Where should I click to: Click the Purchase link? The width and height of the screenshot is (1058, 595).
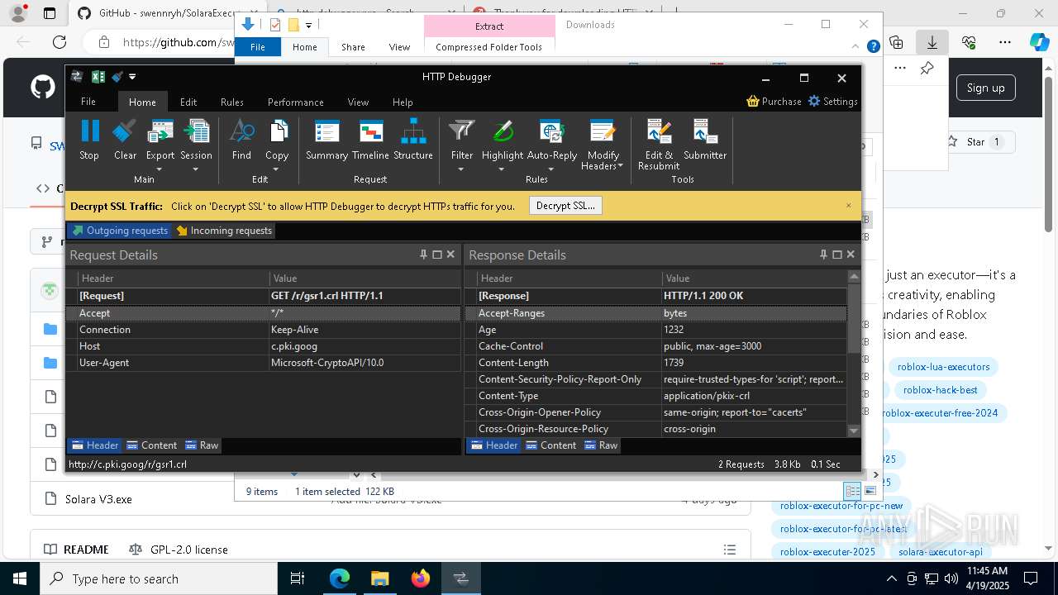(x=774, y=101)
